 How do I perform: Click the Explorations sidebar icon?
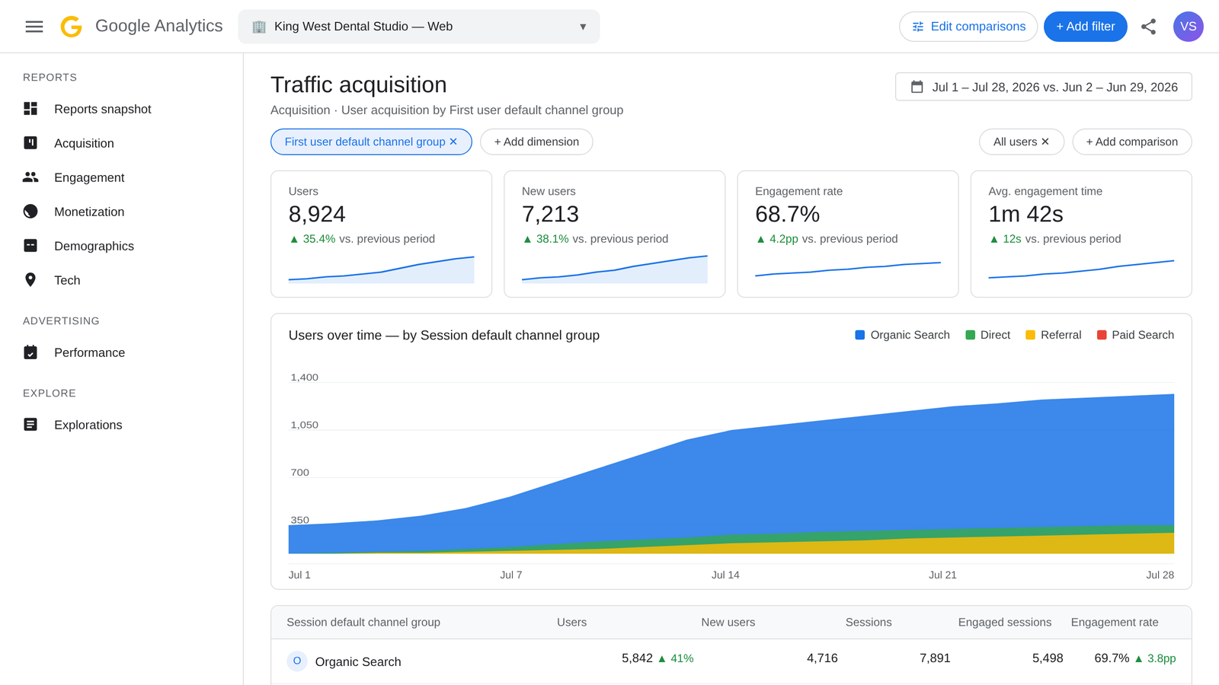(x=30, y=425)
